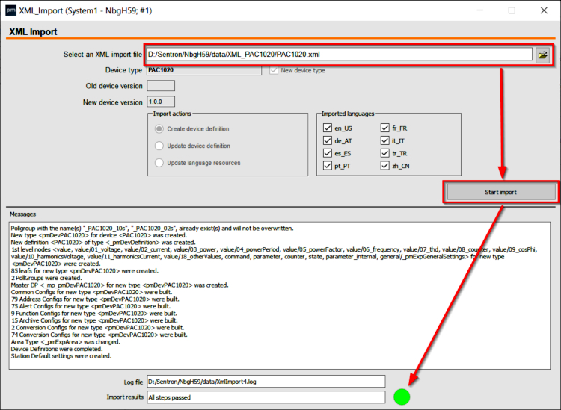Click message '2 PollGroups were created.'
The width and height of the screenshot is (561, 410).
click(46, 278)
